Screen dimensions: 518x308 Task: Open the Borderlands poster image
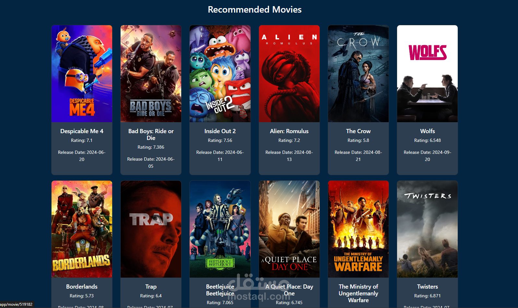pyautogui.click(x=82, y=229)
